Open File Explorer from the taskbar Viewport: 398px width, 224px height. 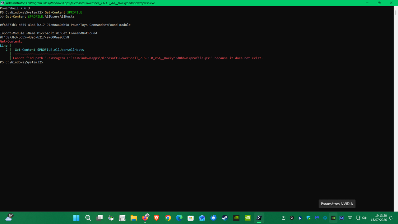click(134, 218)
